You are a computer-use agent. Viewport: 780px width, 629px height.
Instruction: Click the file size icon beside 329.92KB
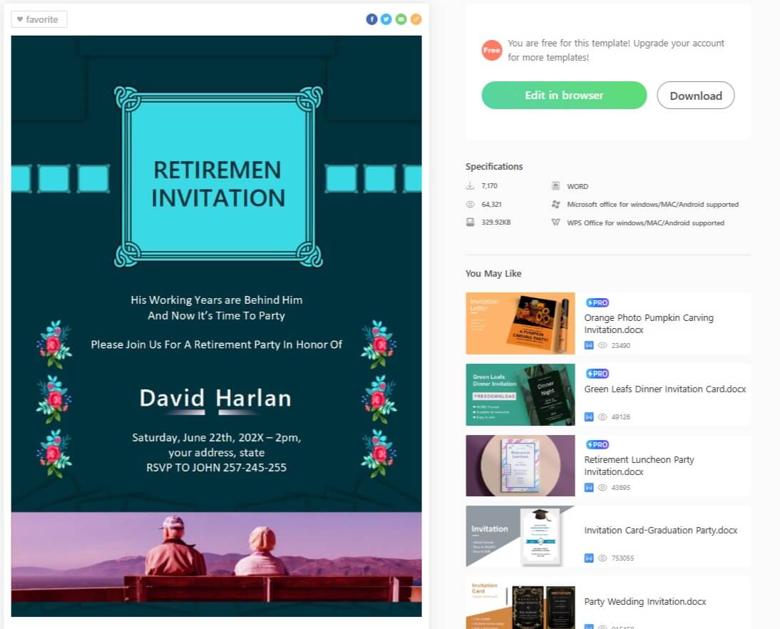pyautogui.click(x=470, y=222)
